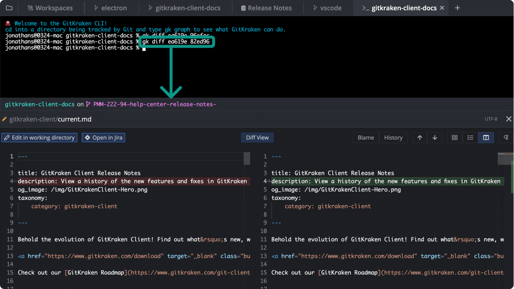
Task: Click the right pane download href line
Action: (388, 256)
